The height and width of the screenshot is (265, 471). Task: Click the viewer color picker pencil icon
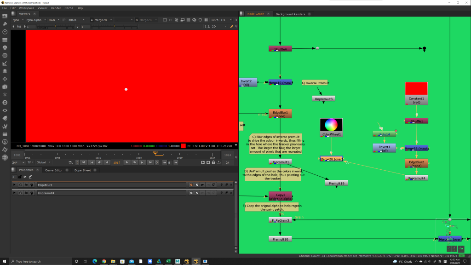click(231, 27)
